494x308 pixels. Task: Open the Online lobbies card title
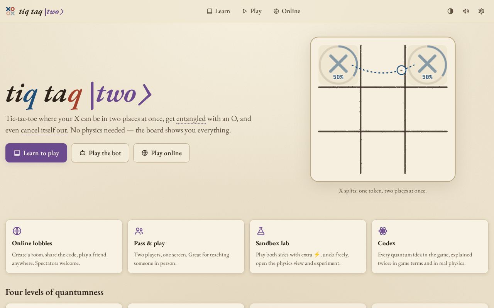click(32, 243)
